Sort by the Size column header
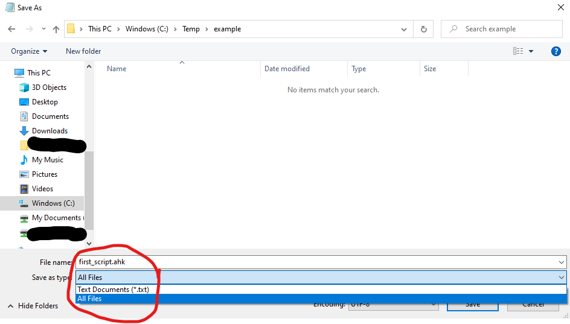This screenshot has width=570, height=324. point(430,69)
